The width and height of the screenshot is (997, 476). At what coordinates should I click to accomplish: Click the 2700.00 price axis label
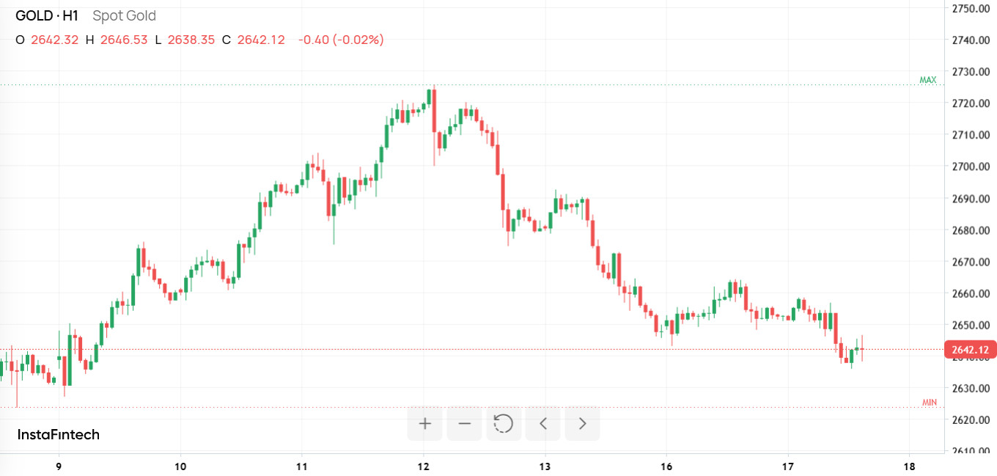(x=970, y=166)
